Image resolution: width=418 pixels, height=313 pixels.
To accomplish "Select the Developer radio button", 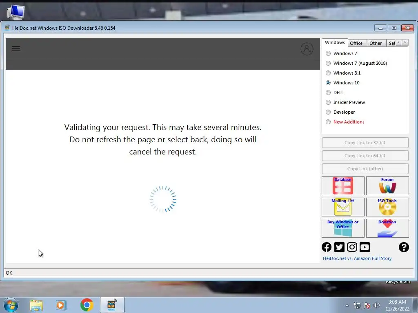I will coord(328,112).
